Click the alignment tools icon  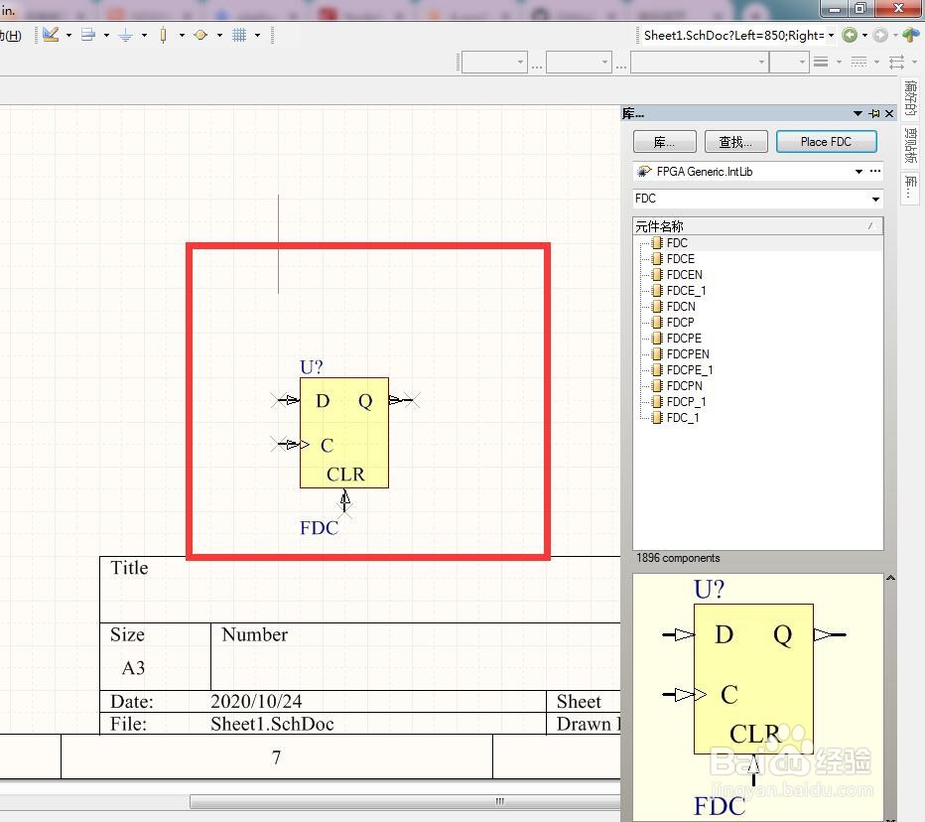point(88,35)
